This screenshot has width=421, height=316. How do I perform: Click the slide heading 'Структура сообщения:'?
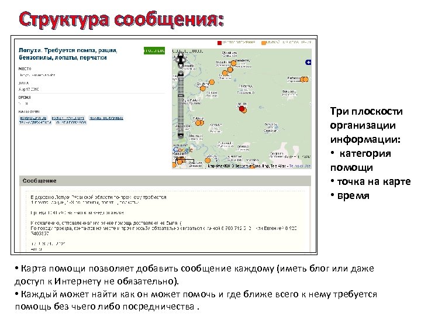(x=122, y=19)
